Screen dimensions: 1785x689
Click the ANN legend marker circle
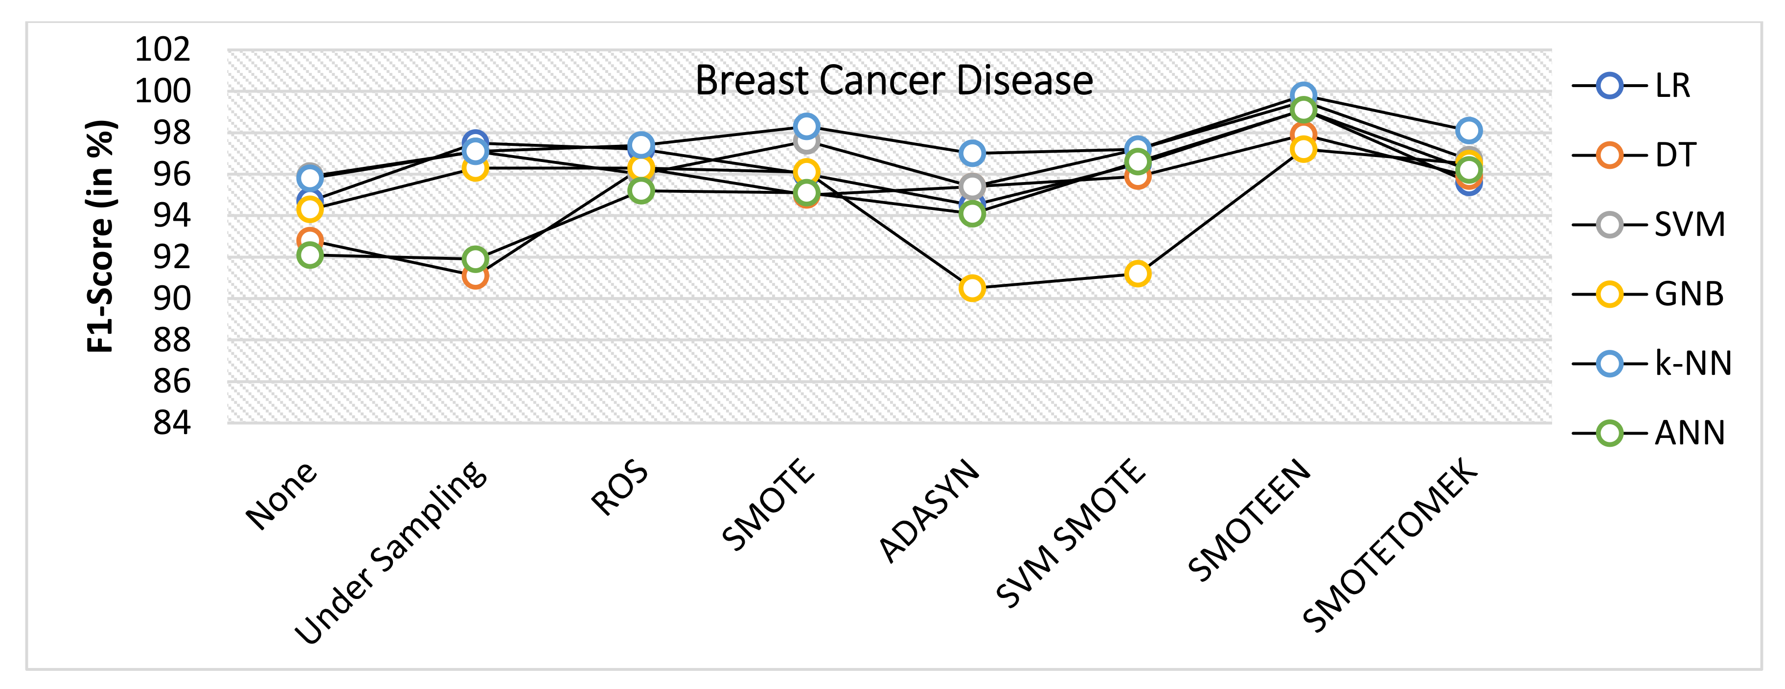1609,433
